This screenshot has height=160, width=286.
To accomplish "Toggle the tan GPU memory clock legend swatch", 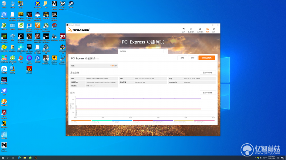I will click(183, 121).
